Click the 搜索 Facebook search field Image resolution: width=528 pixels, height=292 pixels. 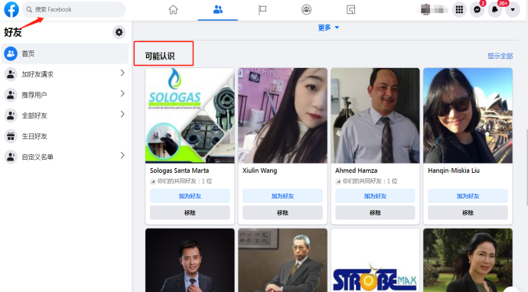pyautogui.click(x=73, y=9)
